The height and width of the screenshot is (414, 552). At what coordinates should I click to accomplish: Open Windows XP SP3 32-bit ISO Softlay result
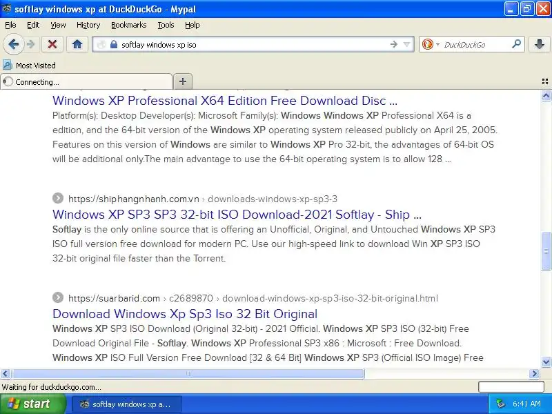tap(237, 215)
